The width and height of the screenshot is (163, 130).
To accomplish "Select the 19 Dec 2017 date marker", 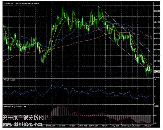I will (50, 126).
